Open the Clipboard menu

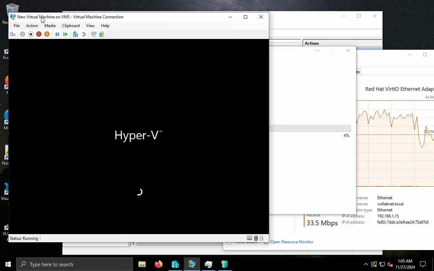tap(71, 26)
